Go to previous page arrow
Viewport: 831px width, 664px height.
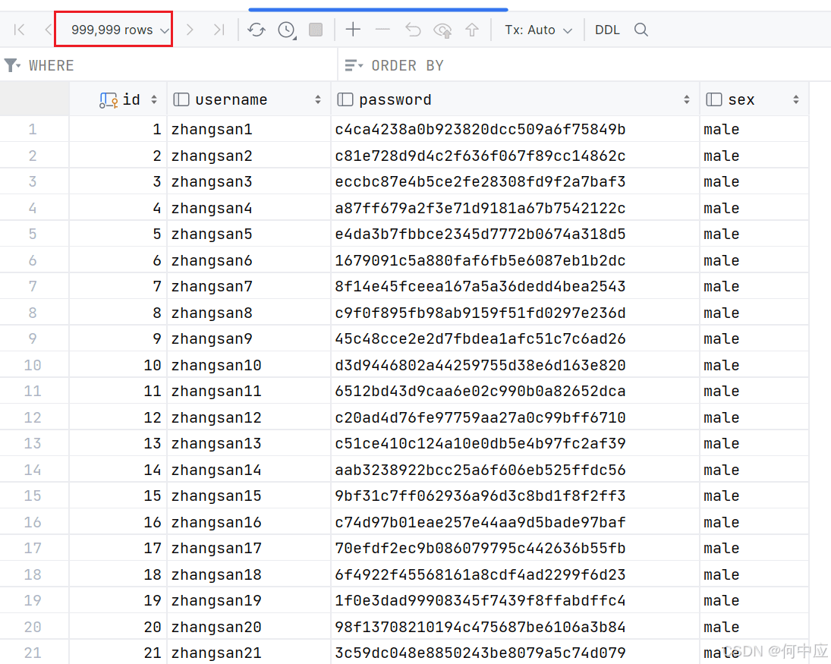(48, 30)
